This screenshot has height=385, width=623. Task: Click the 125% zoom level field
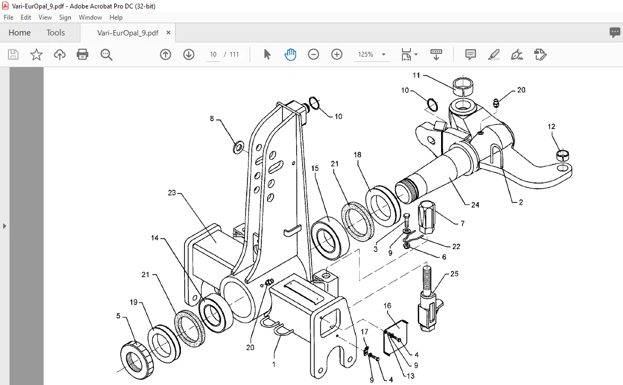365,54
